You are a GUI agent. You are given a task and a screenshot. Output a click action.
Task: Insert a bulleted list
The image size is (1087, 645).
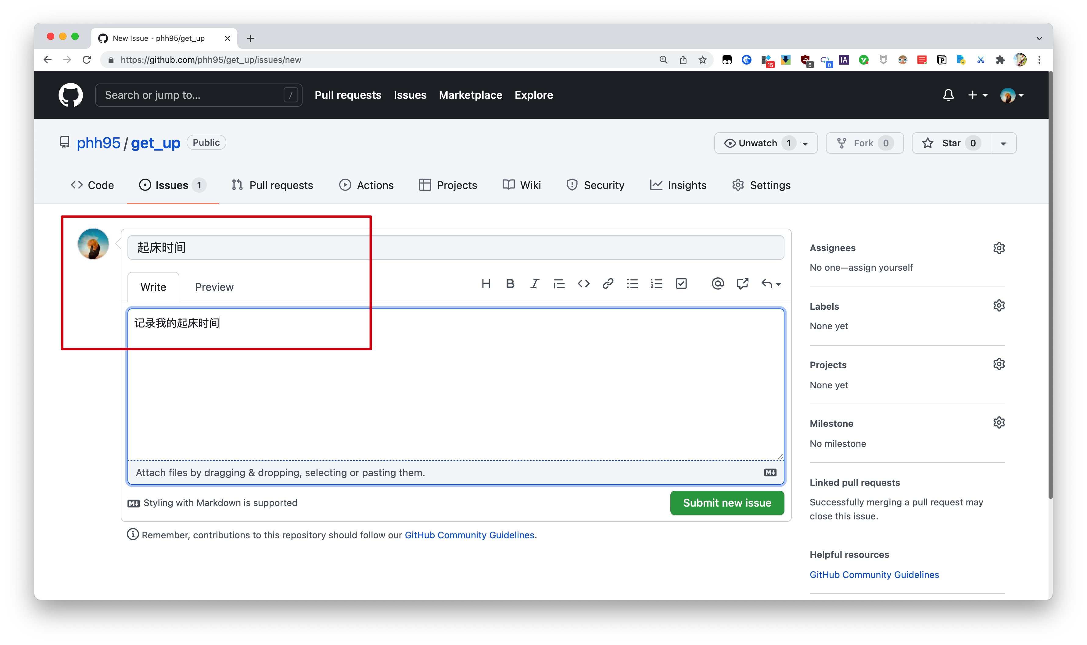point(632,284)
